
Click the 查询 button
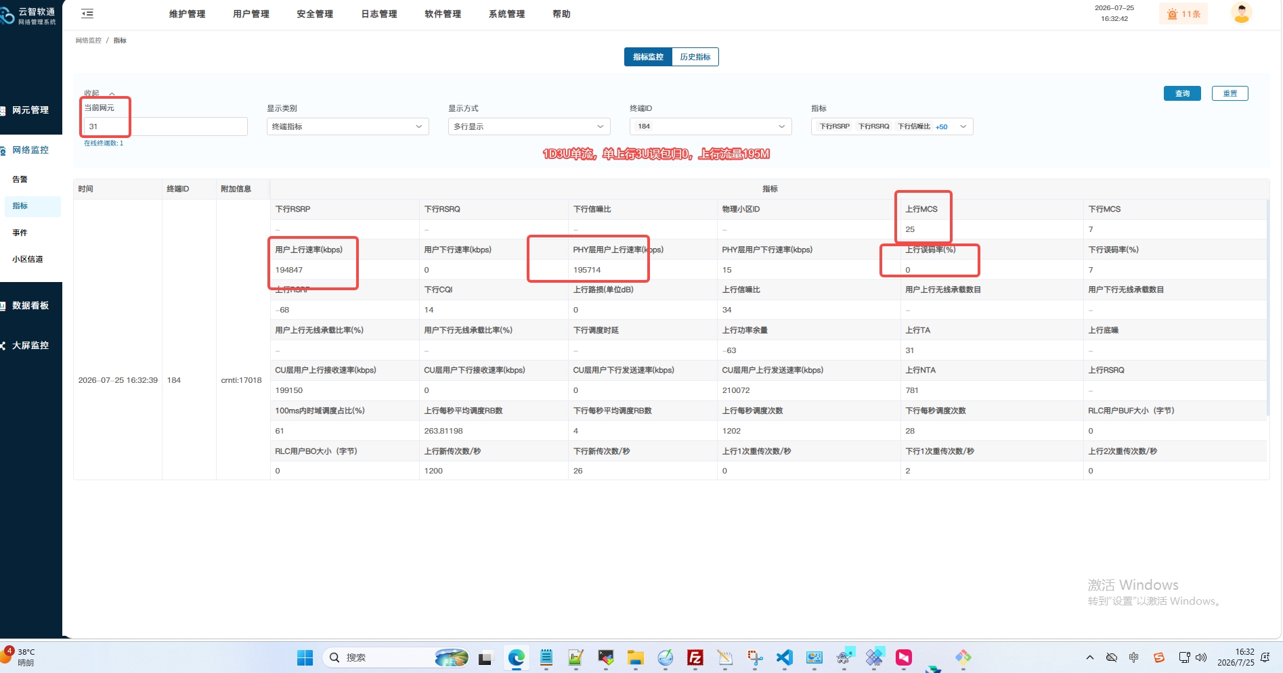[1182, 93]
